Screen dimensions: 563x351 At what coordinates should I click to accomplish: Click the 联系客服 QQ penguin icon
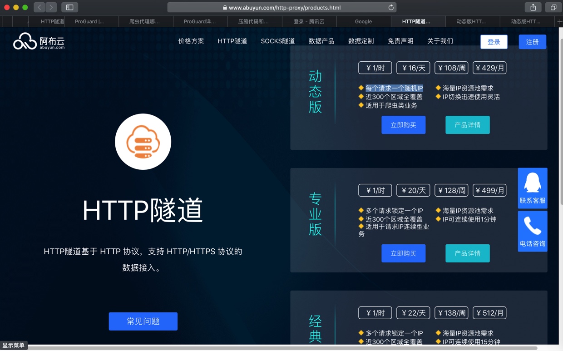click(x=533, y=188)
